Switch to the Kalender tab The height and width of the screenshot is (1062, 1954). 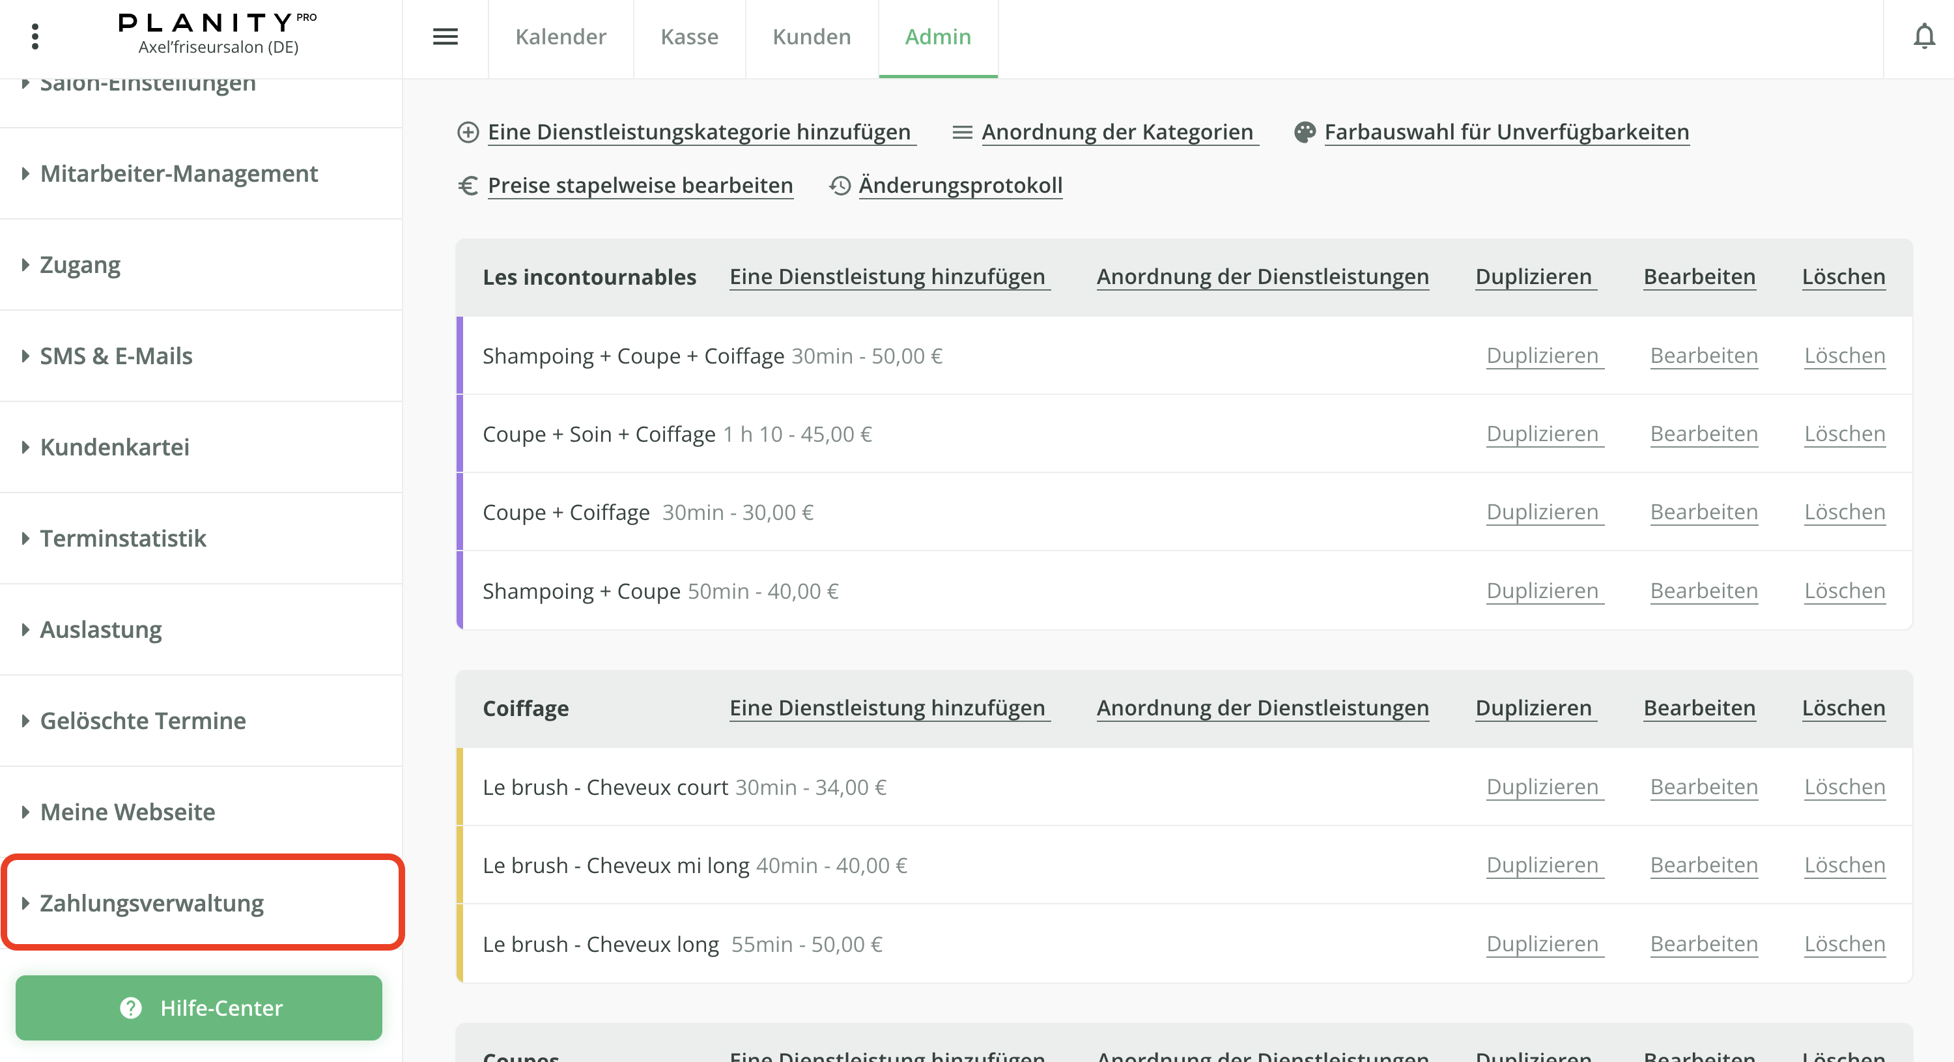click(x=561, y=36)
